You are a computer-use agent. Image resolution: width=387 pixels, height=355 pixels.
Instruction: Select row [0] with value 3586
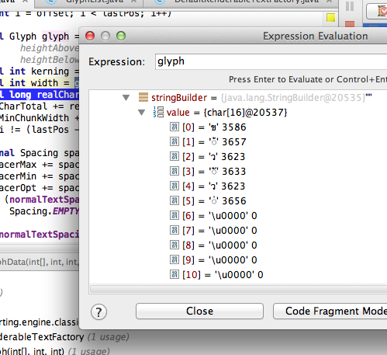(208, 127)
